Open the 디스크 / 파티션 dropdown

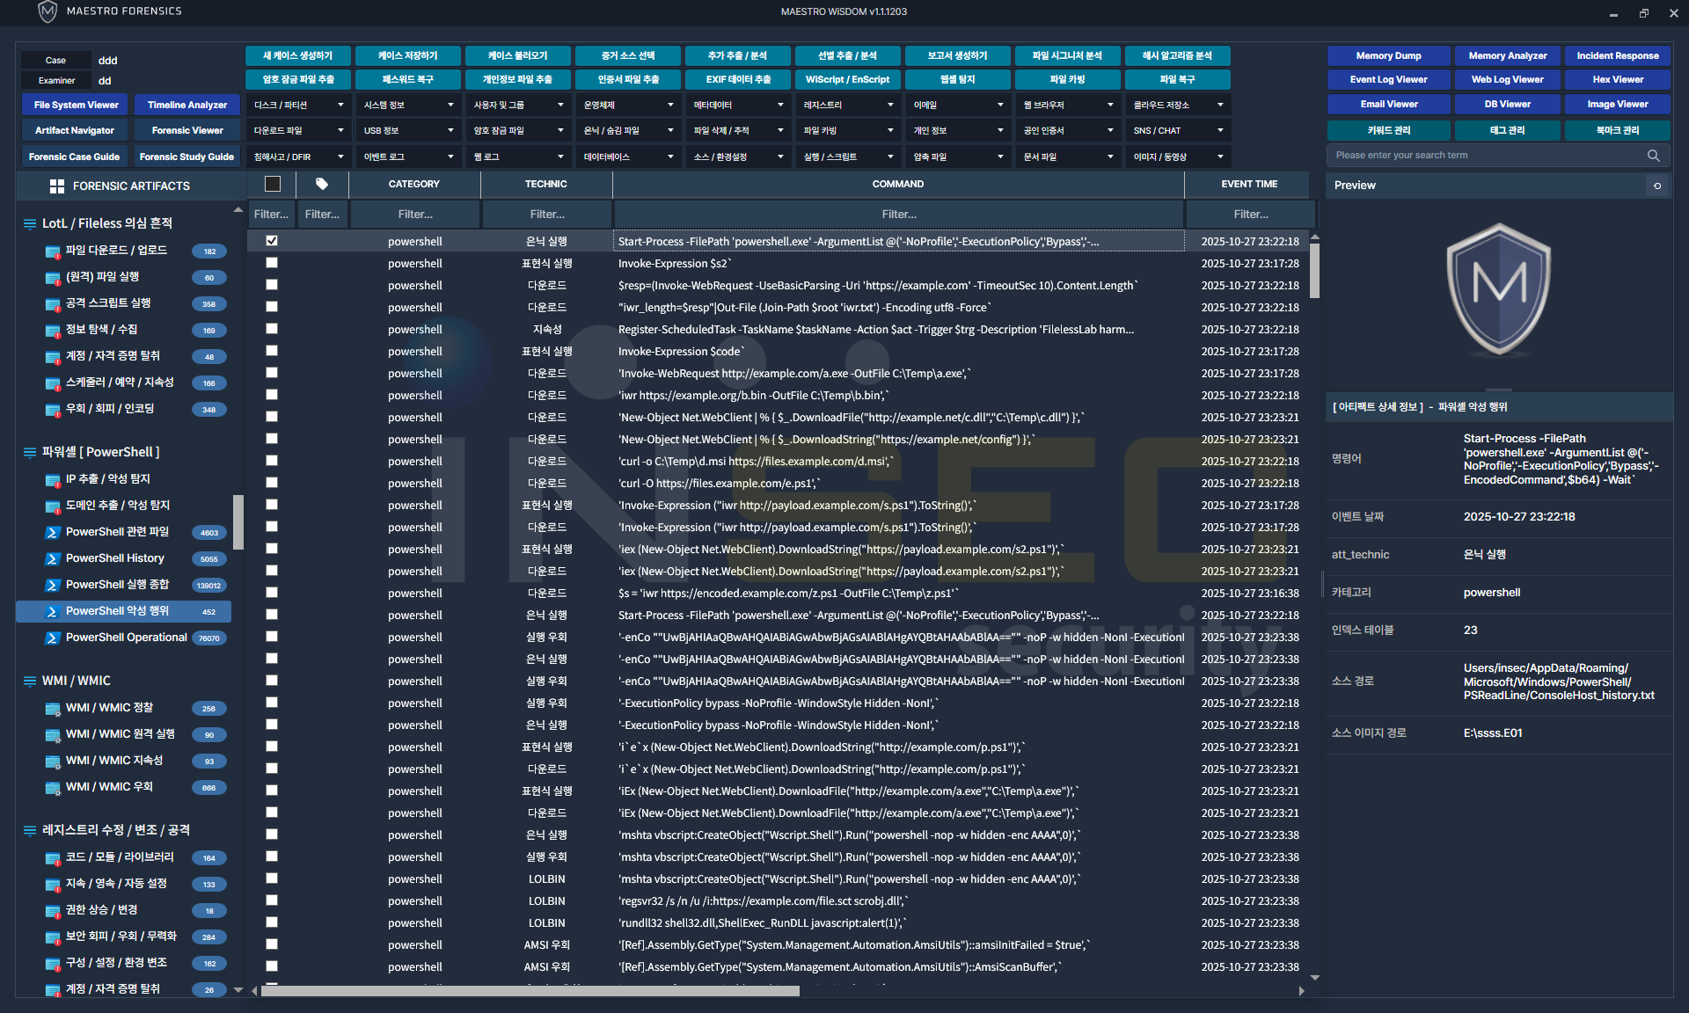tap(298, 105)
